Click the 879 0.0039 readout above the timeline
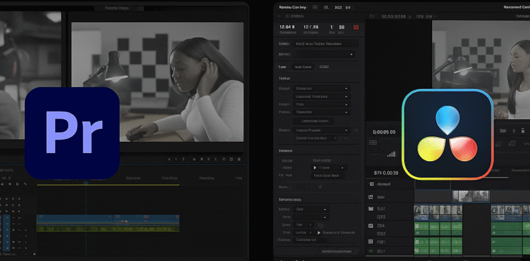530x261 pixels. coord(386,173)
